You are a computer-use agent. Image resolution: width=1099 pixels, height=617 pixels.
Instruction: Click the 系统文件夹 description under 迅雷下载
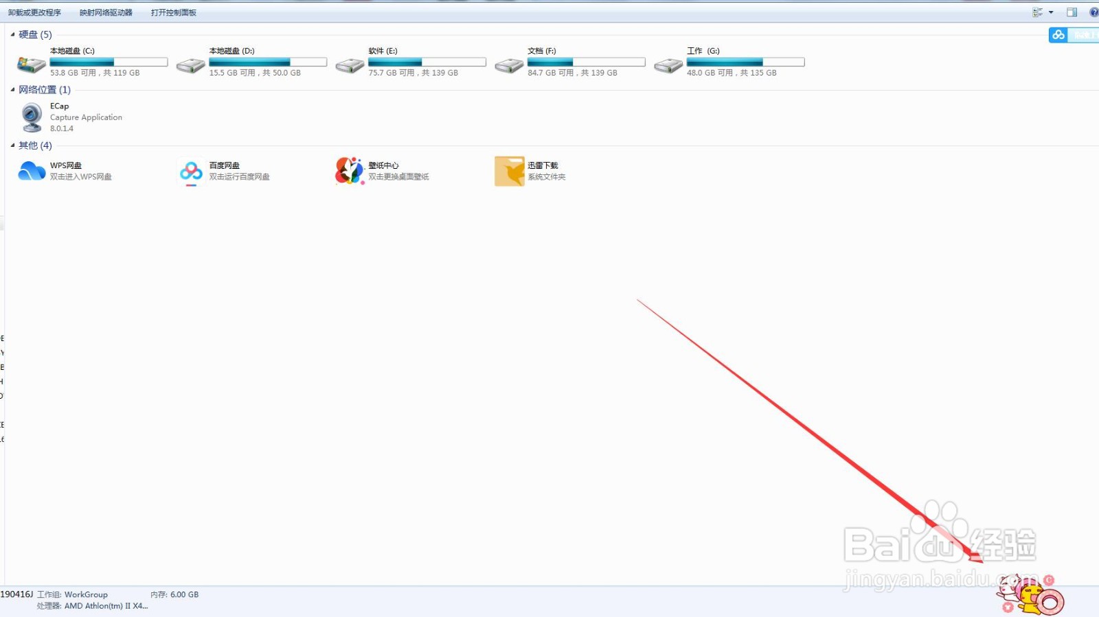(547, 176)
